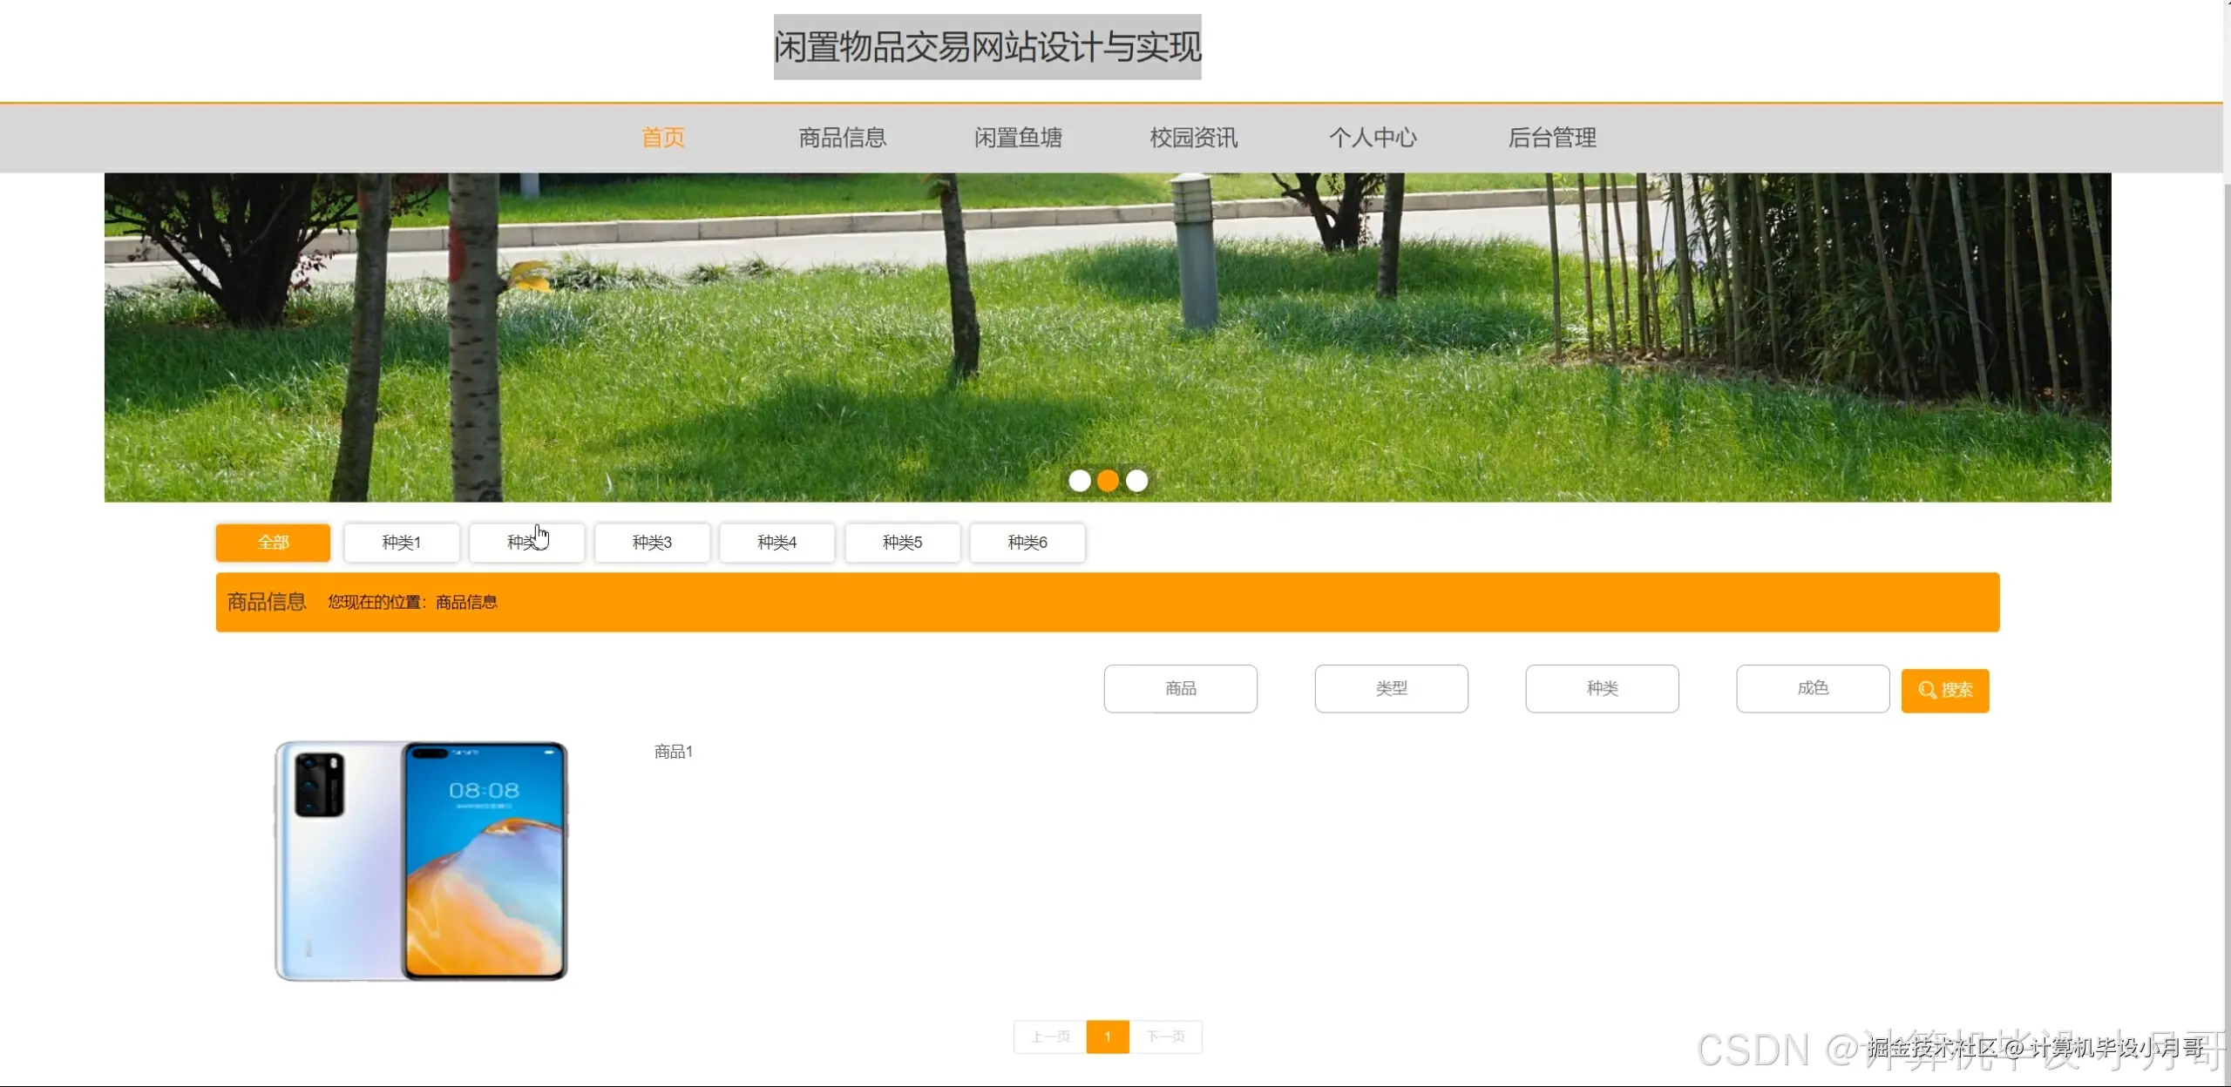The width and height of the screenshot is (2231, 1087).
Task: Open the 后台管理 navigation item
Action: pos(1552,138)
